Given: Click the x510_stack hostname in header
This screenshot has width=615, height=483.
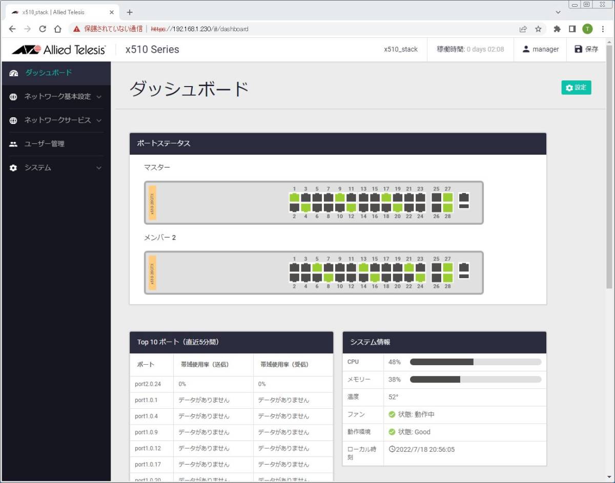Looking at the screenshot, I should click(401, 50).
